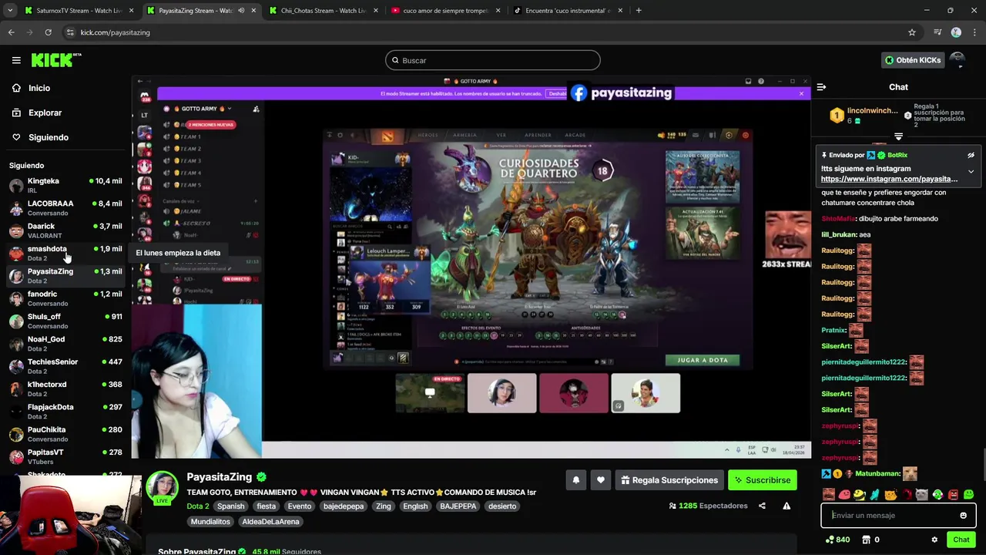
Task: Select the desierto tag
Action: coord(502,506)
